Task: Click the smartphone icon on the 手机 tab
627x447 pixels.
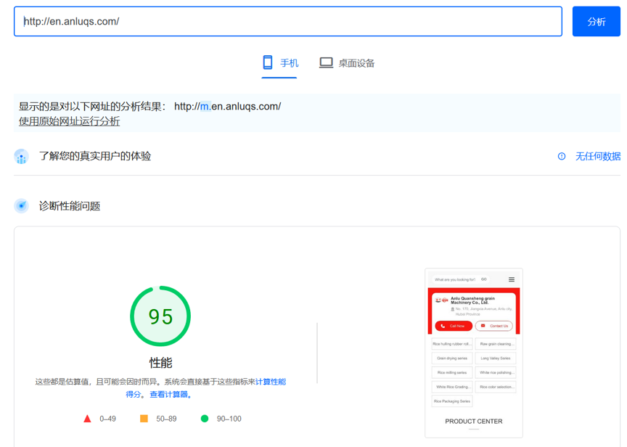Action: pos(267,62)
